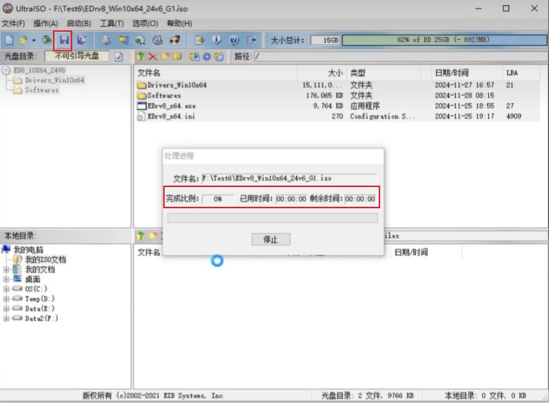
Task: Click the green up-directory arrow icon
Action: [x=141, y=56]
